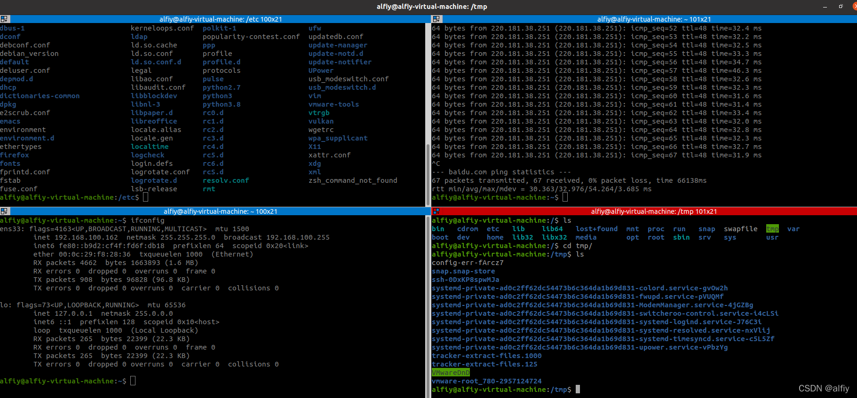The height and width of the screenshot is (398, 857).
Task: Click the prompt cursor in the /etc pane
Action: coord(146,197)
